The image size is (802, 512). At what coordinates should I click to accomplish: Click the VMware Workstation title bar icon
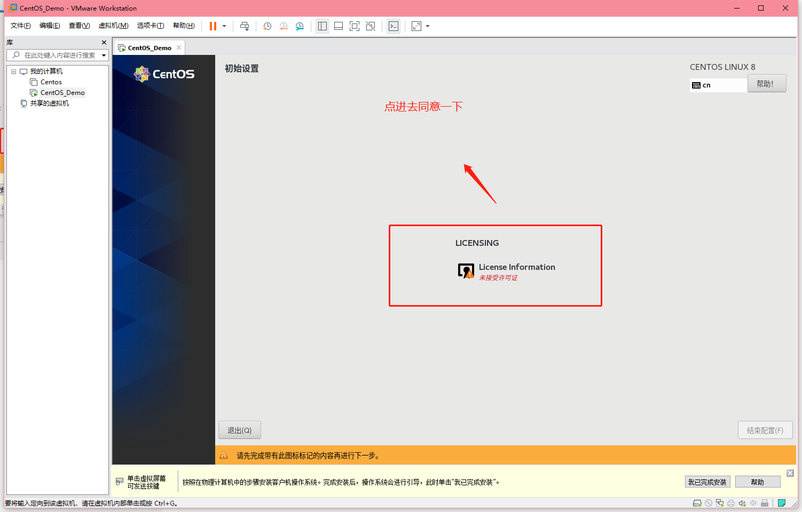pyautogui.click(x=13, y=8)
